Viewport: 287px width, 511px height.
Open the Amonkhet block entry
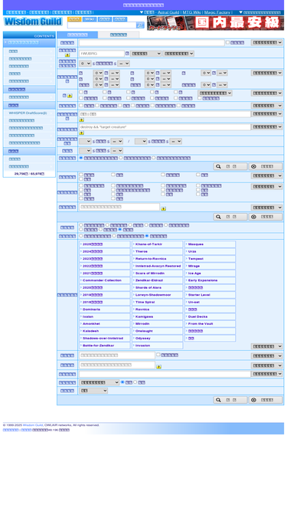tap(105, 323)
